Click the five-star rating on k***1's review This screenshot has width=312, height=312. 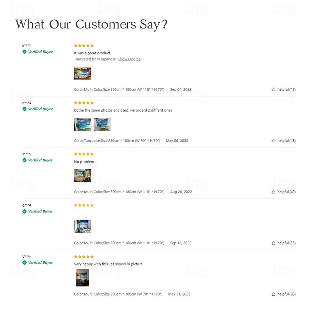[x=84, y=46]
